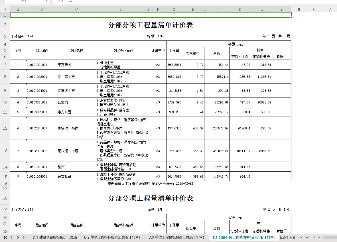Switch to D.3 单位工程投标报价汇总表 tab
Image resolution: width=337 pixels, height=242 pixels.
click(176, 237)
